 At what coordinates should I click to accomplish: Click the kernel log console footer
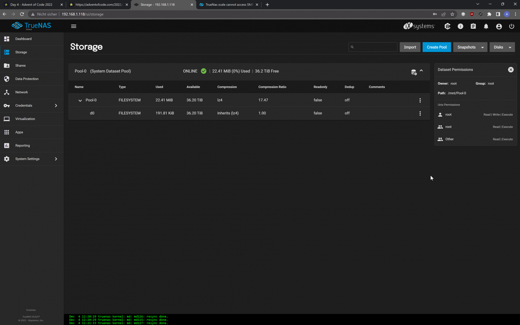(292, 320)
